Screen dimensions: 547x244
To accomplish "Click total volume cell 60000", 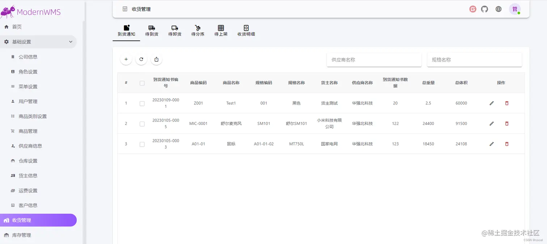I will (x=461, y=103).
